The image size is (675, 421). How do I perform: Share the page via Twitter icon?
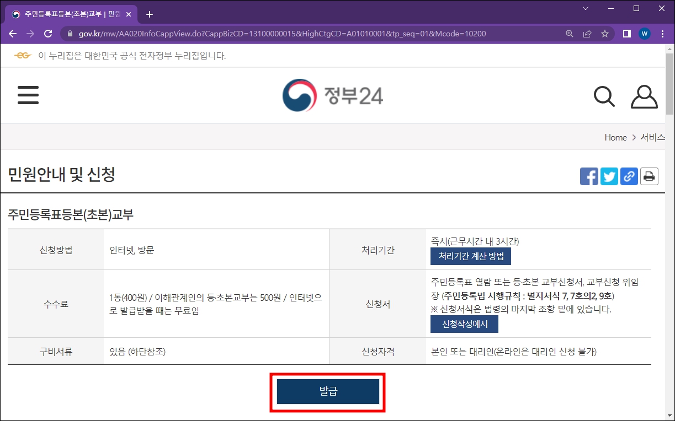click(609, 176)
